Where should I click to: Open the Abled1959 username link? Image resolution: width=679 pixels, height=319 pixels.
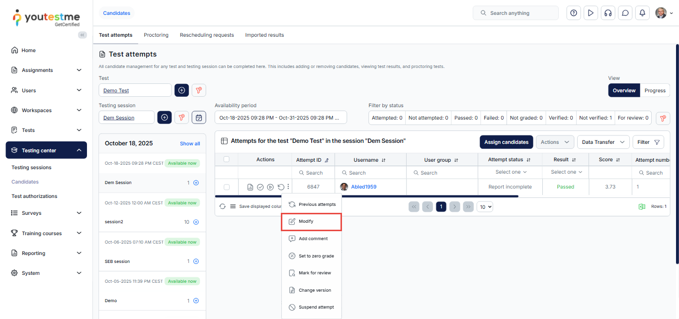(363, 187)
